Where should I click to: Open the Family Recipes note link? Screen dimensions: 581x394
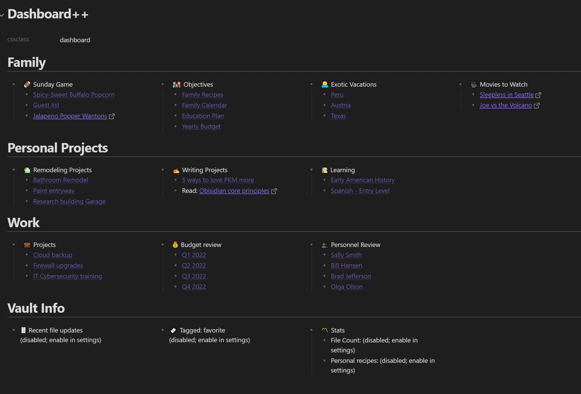202,95
